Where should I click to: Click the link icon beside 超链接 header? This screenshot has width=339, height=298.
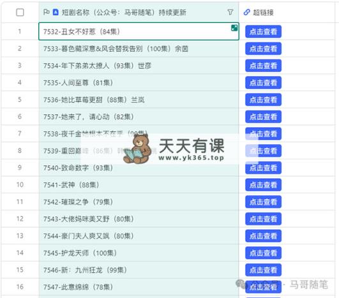[x=246, y=12]
